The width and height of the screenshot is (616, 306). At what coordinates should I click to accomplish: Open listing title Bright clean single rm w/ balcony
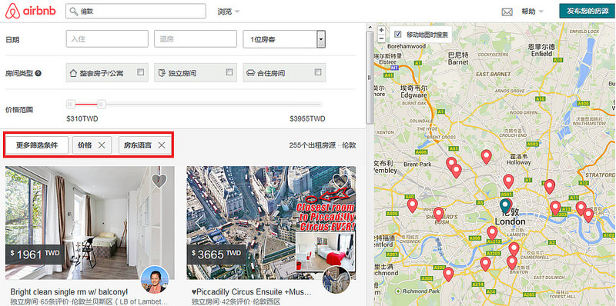69,292
